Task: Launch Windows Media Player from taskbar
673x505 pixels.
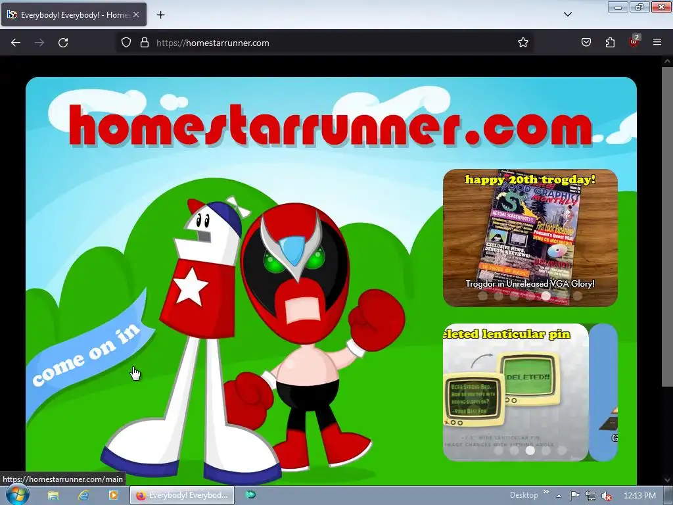Action: pos(113,495)
